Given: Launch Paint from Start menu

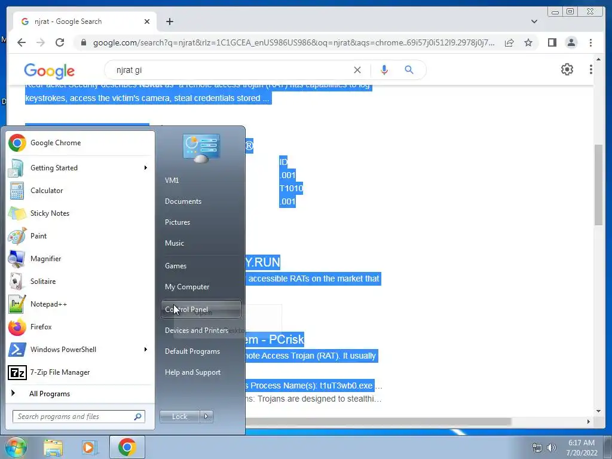Looking at the screenshot, I should coord(80,235).
